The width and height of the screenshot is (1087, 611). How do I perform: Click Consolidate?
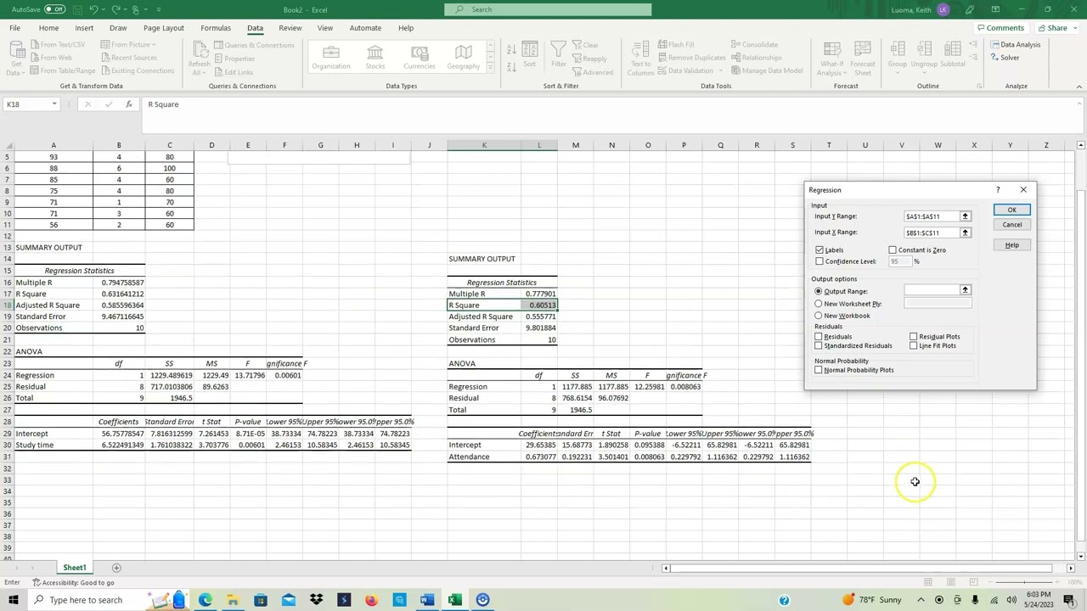pos(754,44)
